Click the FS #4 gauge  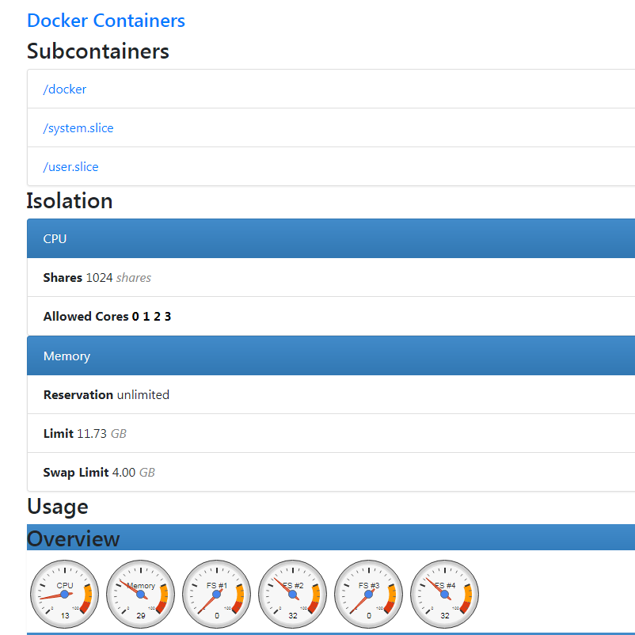[445, 594]
